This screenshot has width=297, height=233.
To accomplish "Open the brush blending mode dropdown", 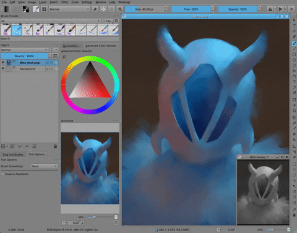I will [69, 9].
